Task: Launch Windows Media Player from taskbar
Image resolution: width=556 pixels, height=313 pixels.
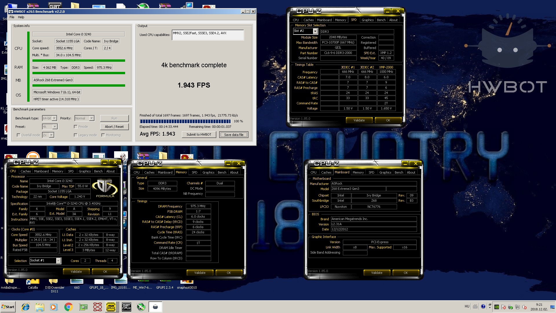Action: [x=54, y=307]
